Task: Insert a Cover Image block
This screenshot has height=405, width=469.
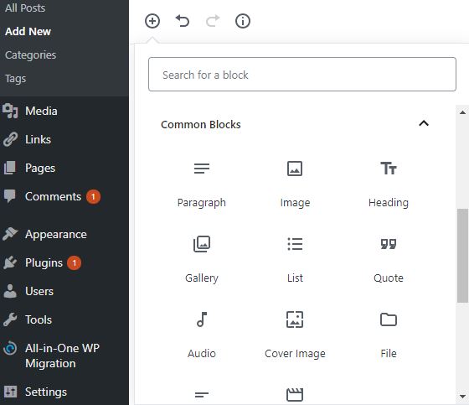Action: [295, 335]
